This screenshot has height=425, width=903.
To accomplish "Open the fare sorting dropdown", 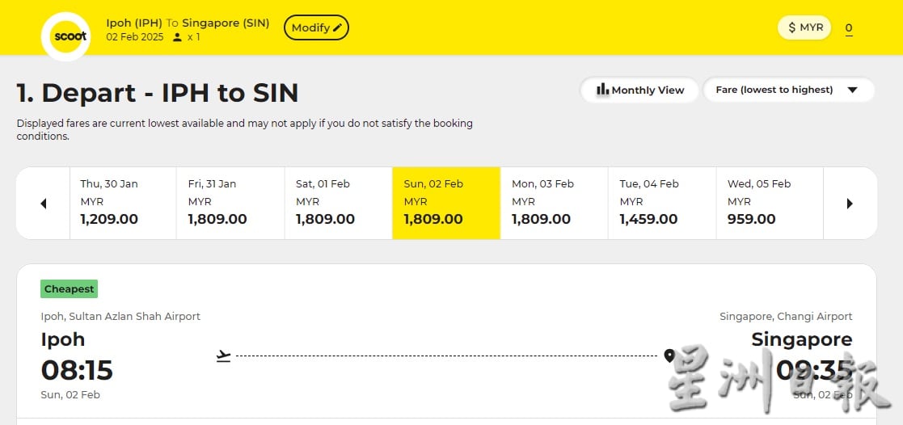I will point(788,90).
